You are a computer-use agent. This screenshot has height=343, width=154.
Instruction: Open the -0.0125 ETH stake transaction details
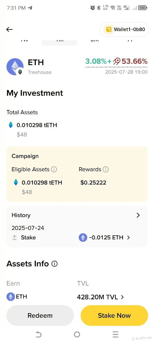pos(104,237)
